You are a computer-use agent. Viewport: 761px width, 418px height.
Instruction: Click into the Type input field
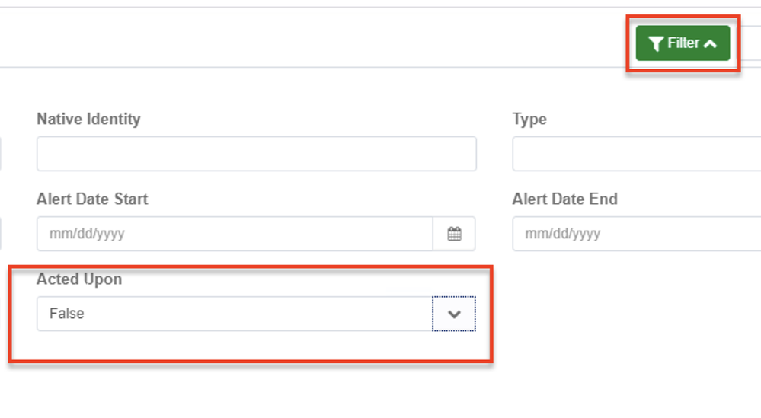click(x=636, y=154)
